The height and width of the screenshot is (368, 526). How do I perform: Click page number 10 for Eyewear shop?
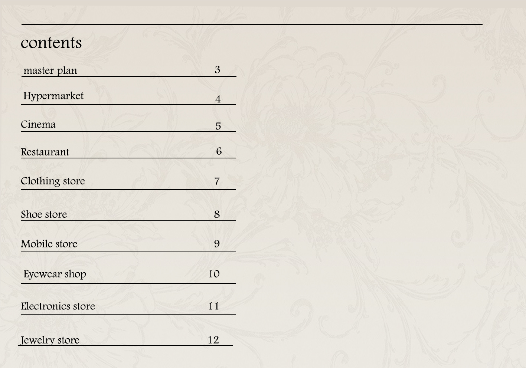coord(214,274)
